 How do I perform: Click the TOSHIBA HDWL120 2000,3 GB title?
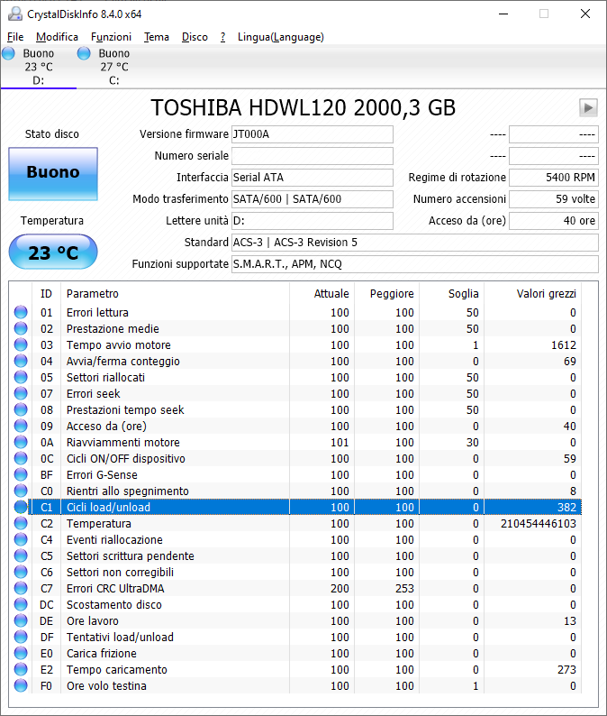tap(303, 108)
